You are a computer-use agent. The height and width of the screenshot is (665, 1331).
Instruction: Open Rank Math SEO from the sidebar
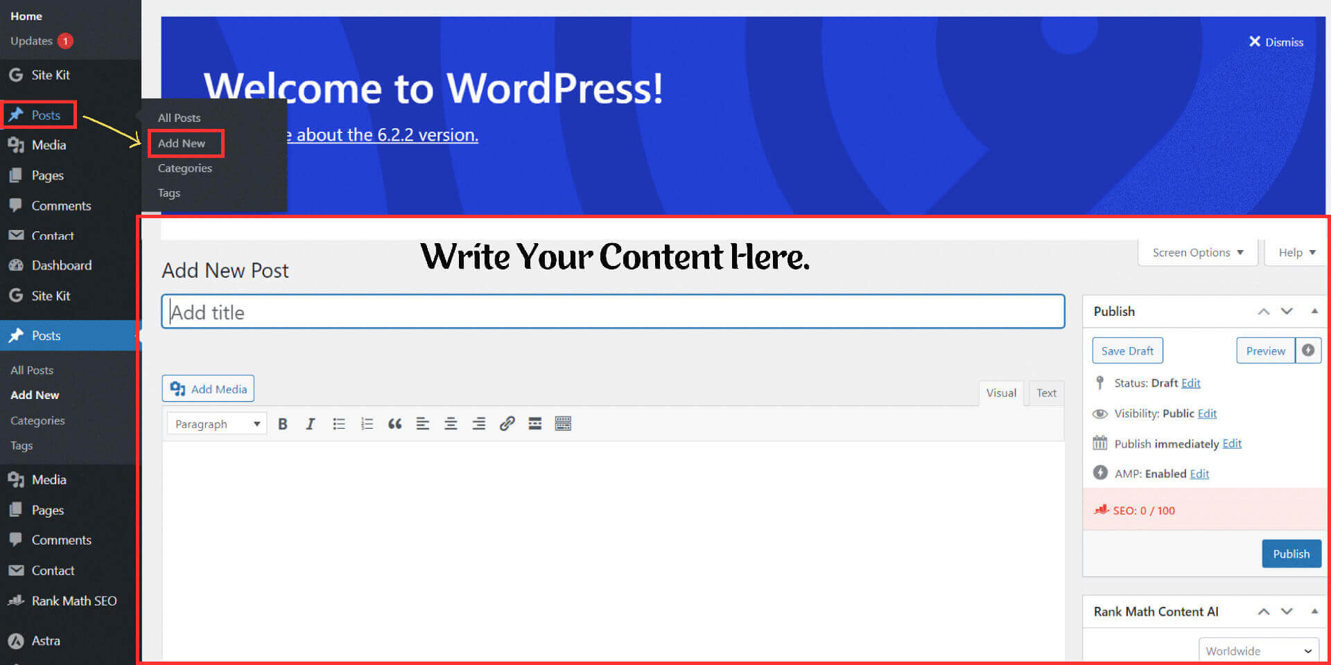73,600
